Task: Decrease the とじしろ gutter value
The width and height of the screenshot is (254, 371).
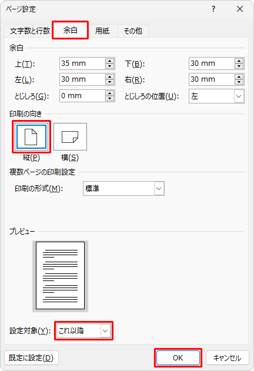Action: 109,98
